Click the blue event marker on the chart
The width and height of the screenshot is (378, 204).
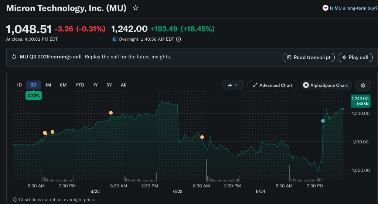coord(323,121)
